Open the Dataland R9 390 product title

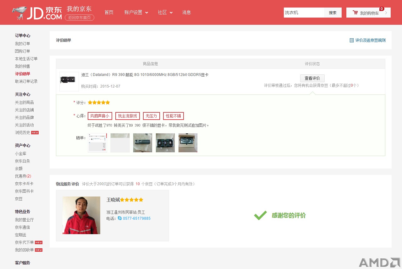point(145,75)
